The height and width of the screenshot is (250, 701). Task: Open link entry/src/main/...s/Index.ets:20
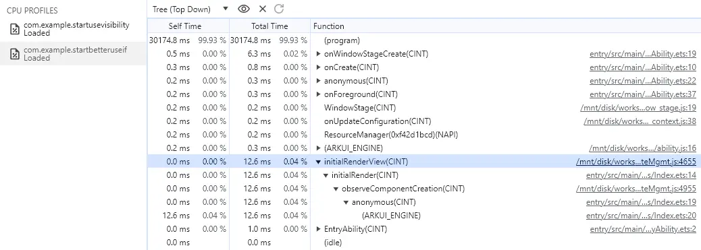pyautogui.click(x=641, y=216)
